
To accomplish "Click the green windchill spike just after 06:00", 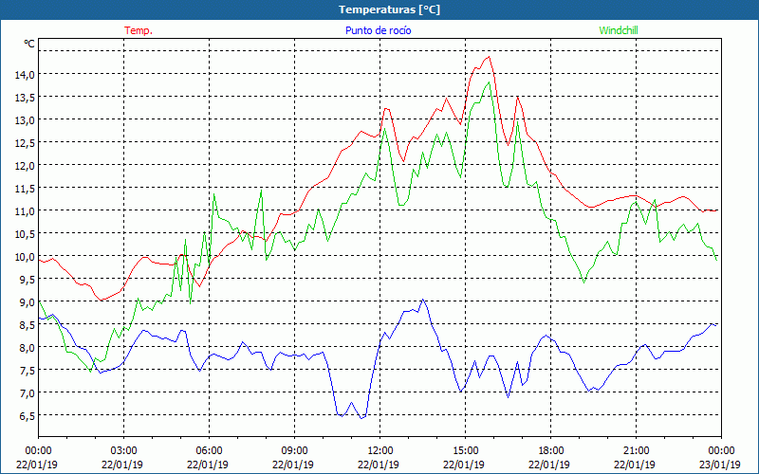I will (x=214, y=194).
